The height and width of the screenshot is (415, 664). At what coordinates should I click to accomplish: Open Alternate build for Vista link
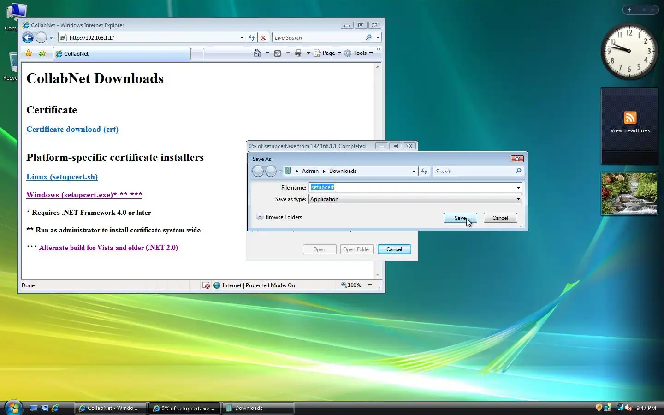point(108,248)
